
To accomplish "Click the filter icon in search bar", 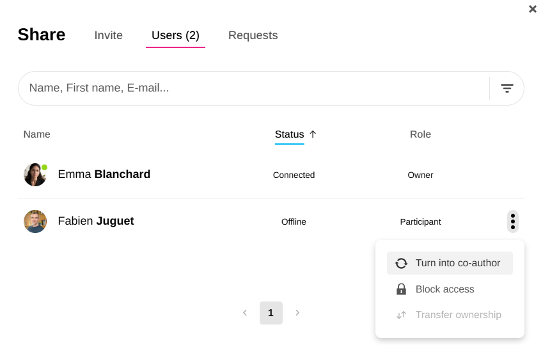I will [507, 88].
